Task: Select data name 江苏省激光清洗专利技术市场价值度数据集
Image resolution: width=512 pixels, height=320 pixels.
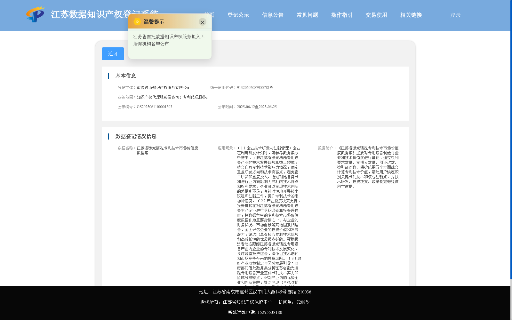Action: click(x=167, y=150)
